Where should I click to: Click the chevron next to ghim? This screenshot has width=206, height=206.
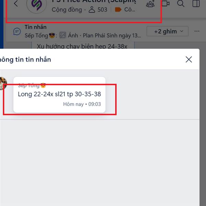coord(182,31)
